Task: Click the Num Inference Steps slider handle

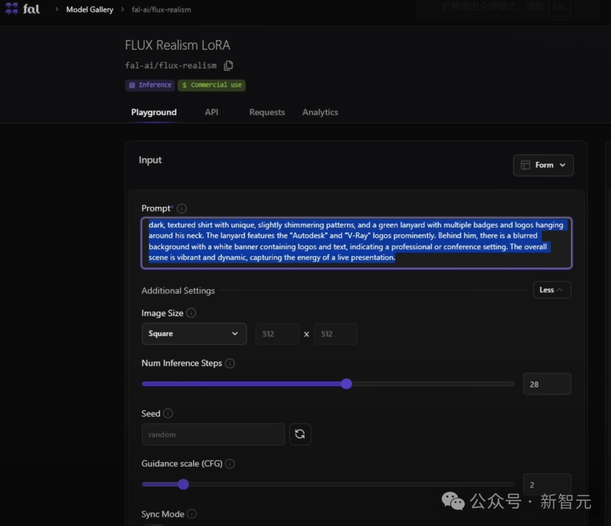Action: [x=347, y=384]
